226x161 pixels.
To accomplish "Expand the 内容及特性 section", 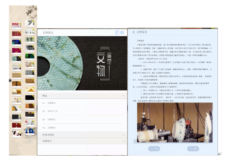I will (x=82, y=135).
